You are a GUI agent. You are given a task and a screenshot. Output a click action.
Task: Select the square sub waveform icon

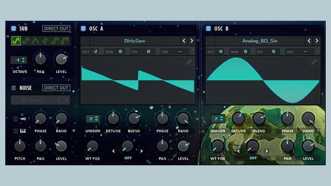tap(55, 41)
